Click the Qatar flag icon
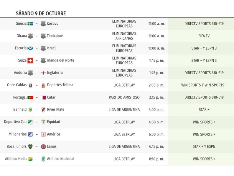This screenshot has height=176, width=234. [x=43, y=97]
